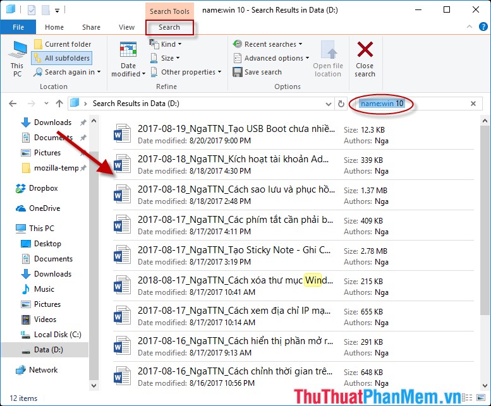Click the Search Tools contextual tab
The image size is (491, 406).
click(x=169, y=11)
